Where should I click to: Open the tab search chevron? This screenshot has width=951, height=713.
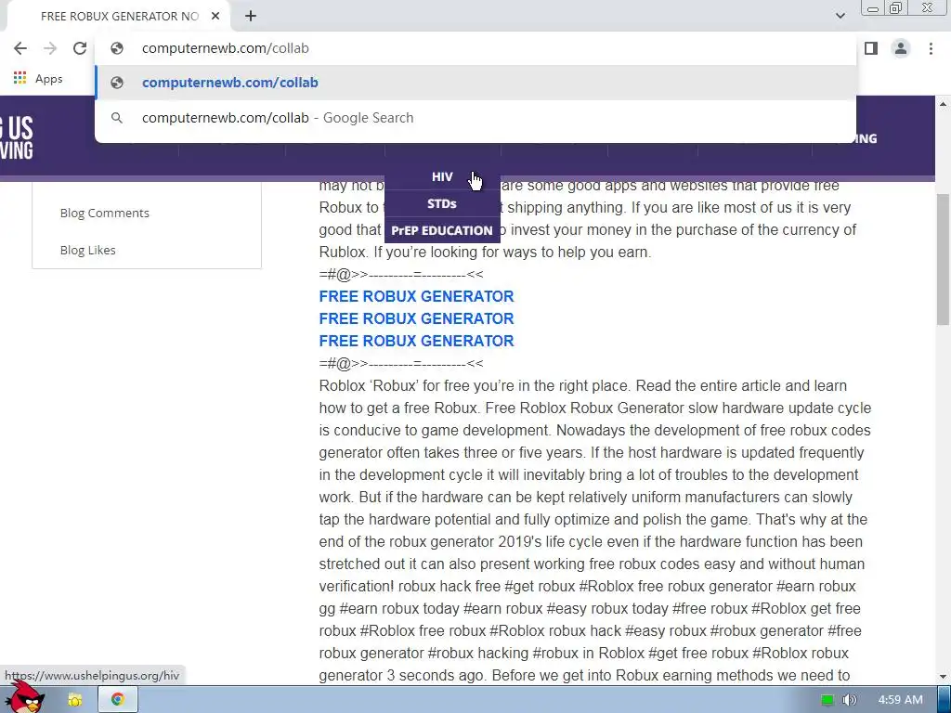click(x=840, y=16)
